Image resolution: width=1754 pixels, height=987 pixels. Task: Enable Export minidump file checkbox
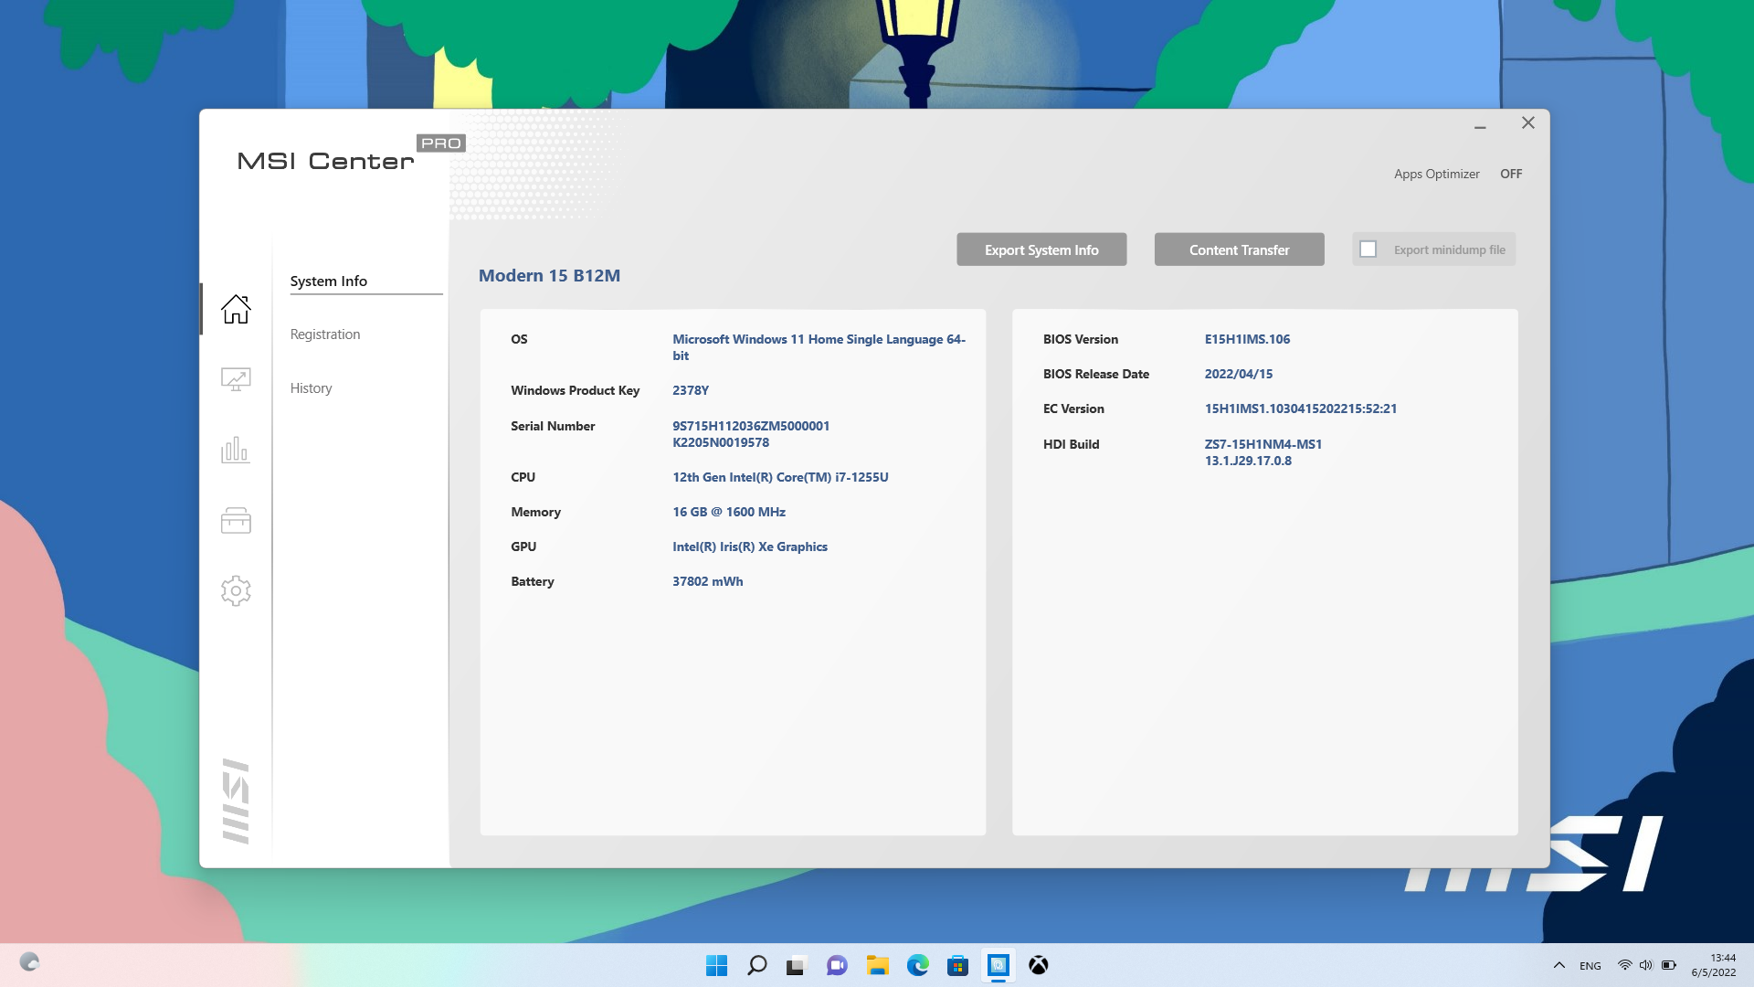coord(1368,249)
